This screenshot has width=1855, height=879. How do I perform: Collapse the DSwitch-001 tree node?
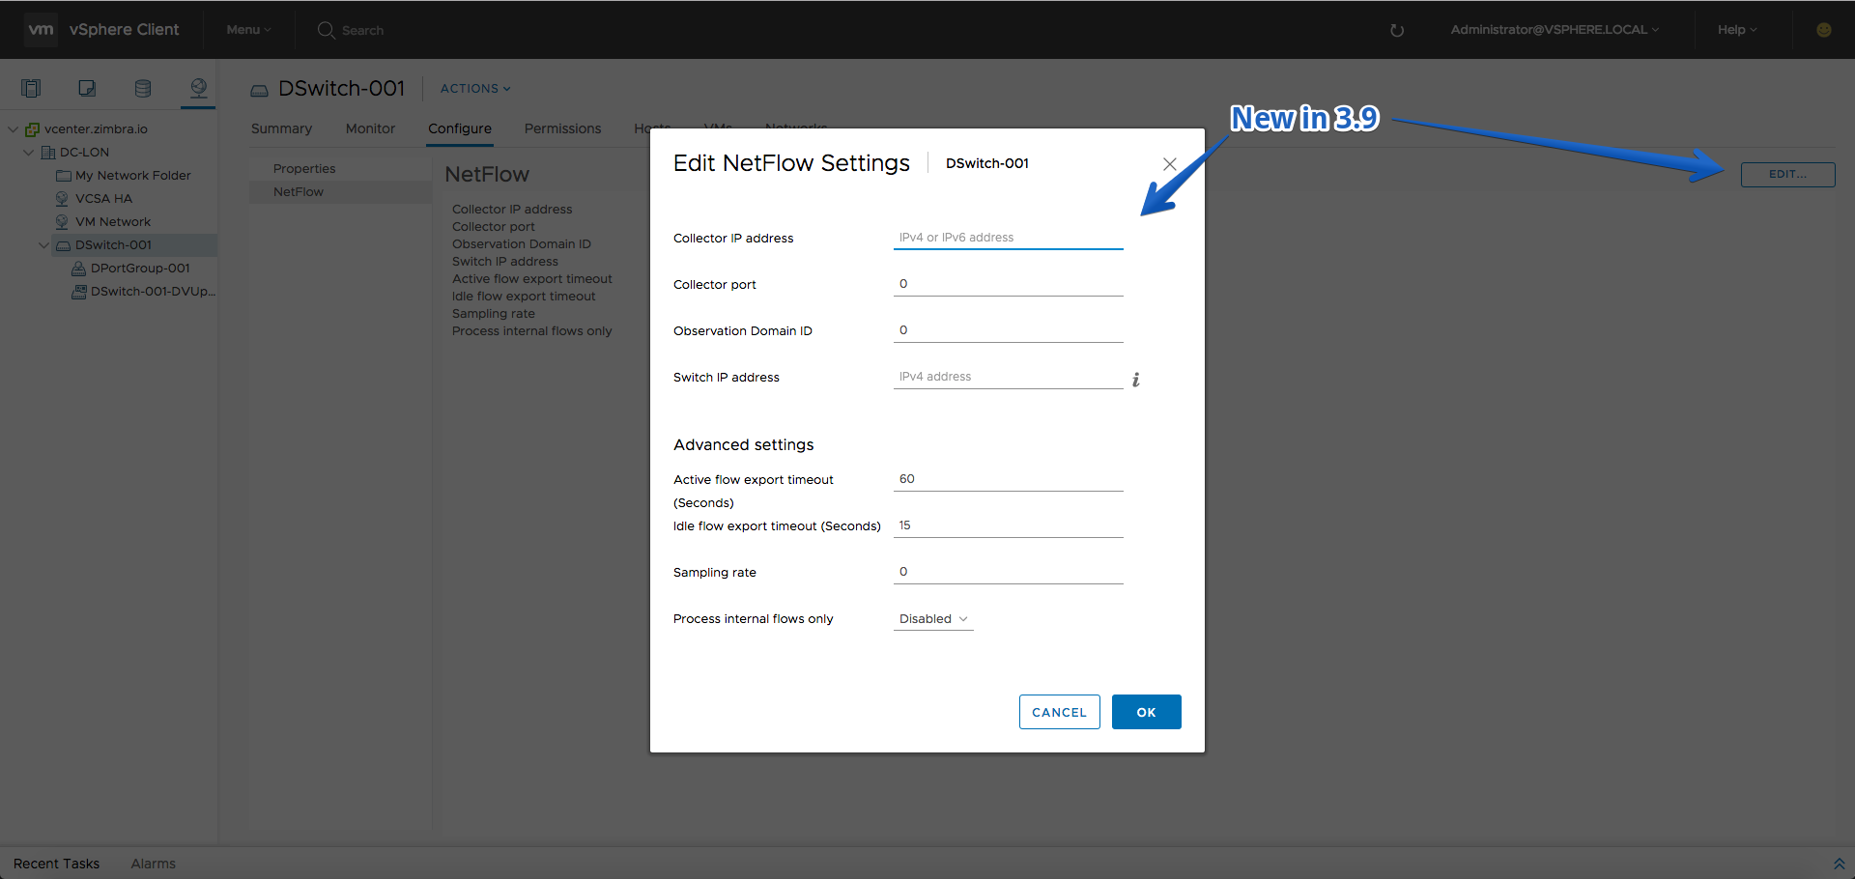coord(44,245)
